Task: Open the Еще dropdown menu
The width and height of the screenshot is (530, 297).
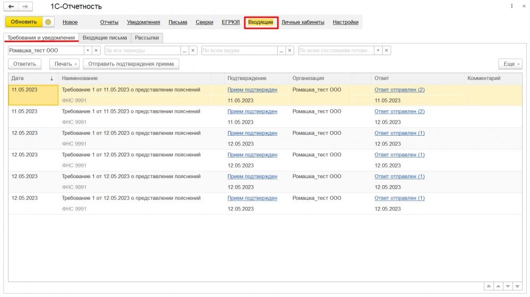Action: tap(510, 64)
